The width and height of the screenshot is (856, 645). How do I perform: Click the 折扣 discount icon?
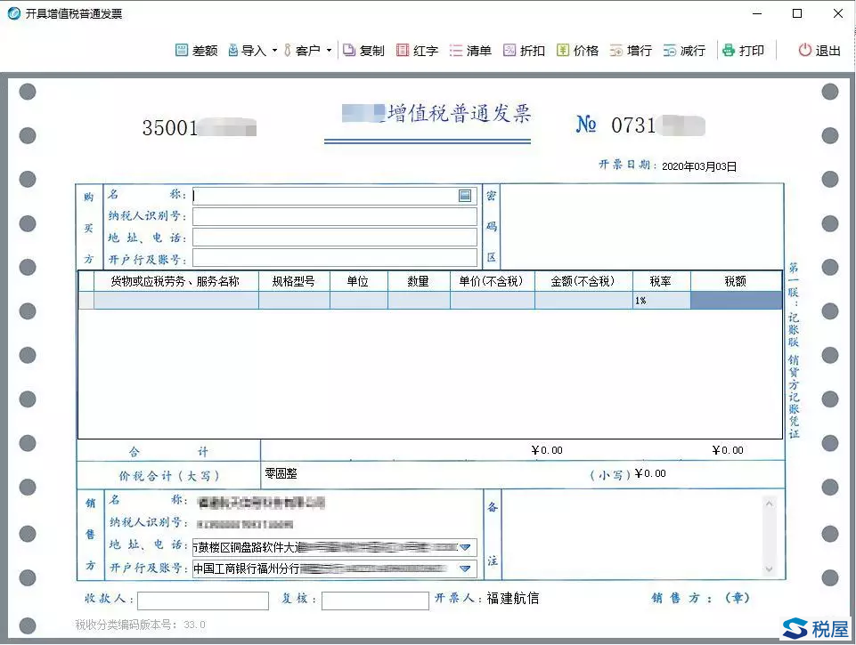point(510,50)
